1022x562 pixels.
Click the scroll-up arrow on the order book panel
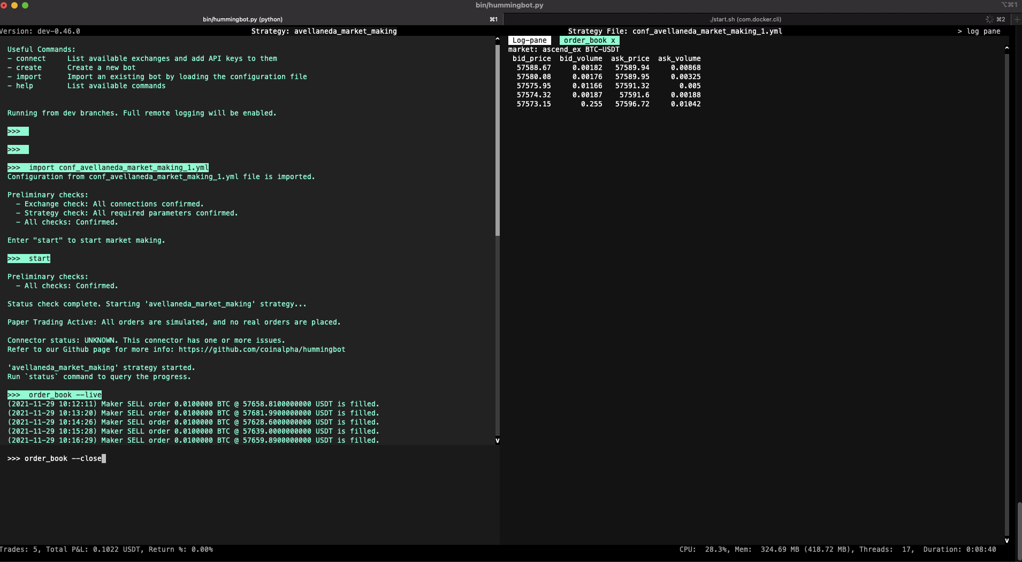1007,48
